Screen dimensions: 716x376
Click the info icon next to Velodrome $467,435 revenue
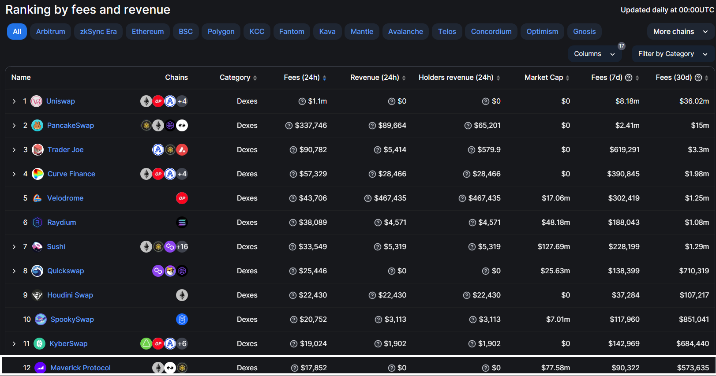[x=368, y=198]
